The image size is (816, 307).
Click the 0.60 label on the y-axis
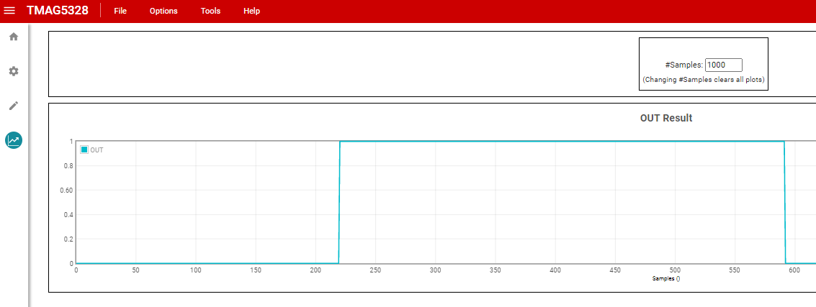(x=66, y=191)
